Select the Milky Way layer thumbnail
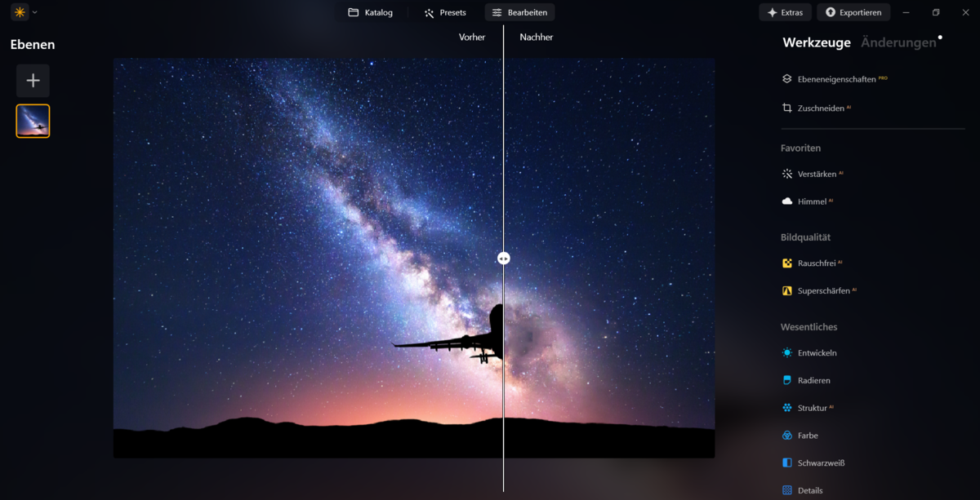Screen dimensions: 980x500 tap(33, 120)
